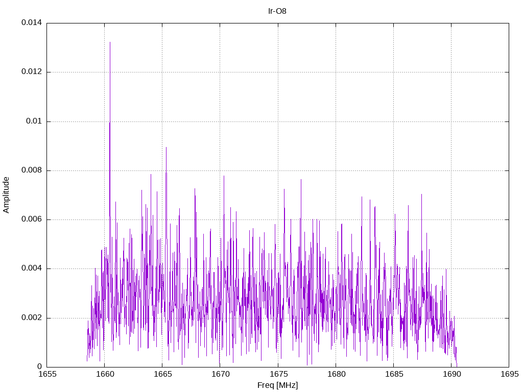Click x-axis tick label 1695

(x=510, y=374)
